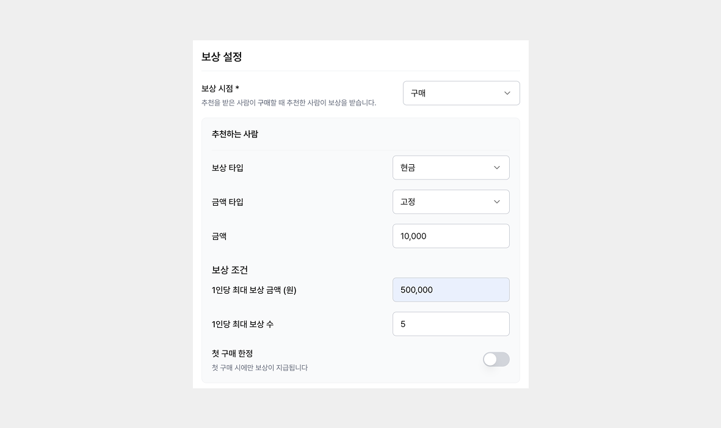The image size is (721, 428).
Task: Click the 금액 input showing 10,000
Action: 451,236
